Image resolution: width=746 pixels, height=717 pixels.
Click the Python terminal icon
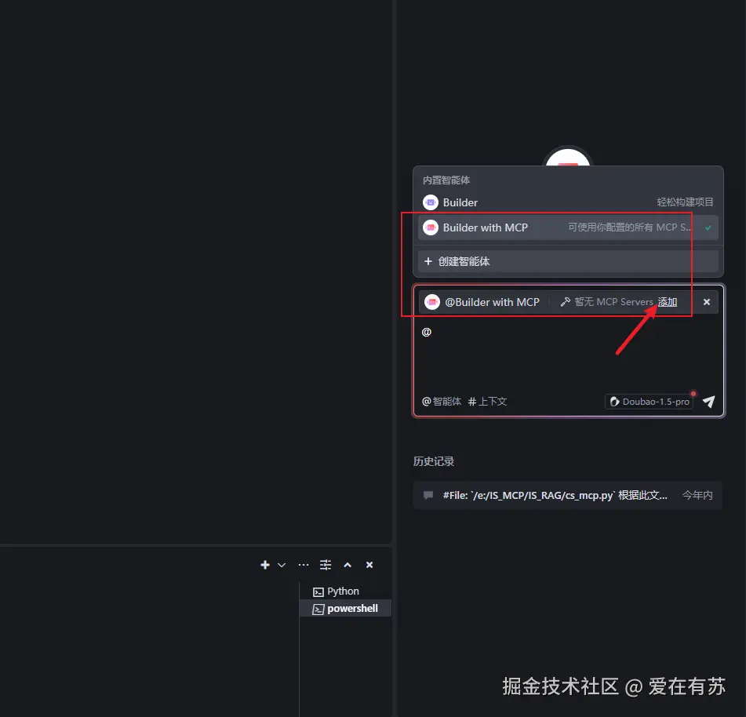tap(318, 591)
